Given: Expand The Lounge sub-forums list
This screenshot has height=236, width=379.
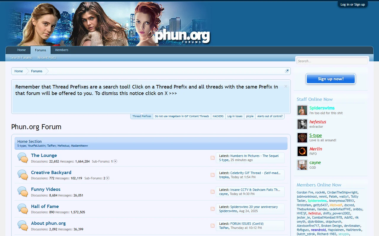Looking at the screenshot, I should pyautogui.click(x=115, y=161).
